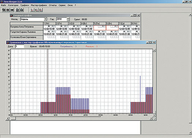Click the Время 09:45-10:00 readout
Image resolution: width=192 pixels, height=138 pixels.
40,47
